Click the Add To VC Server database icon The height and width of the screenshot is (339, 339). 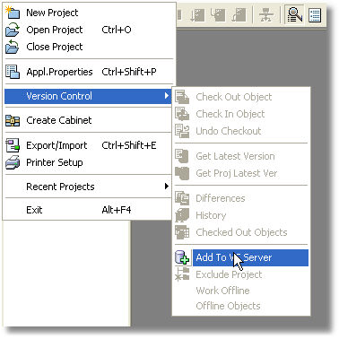pyautogui.click(x=182, y=257)
